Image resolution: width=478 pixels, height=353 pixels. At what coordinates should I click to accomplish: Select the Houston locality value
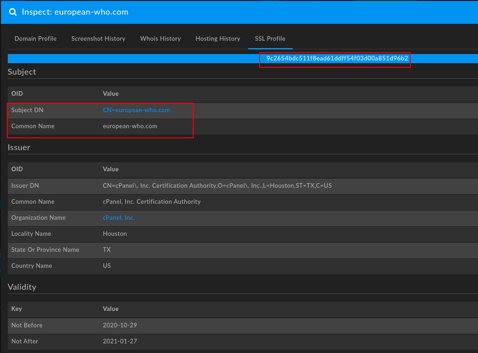[x=114, y=234]
